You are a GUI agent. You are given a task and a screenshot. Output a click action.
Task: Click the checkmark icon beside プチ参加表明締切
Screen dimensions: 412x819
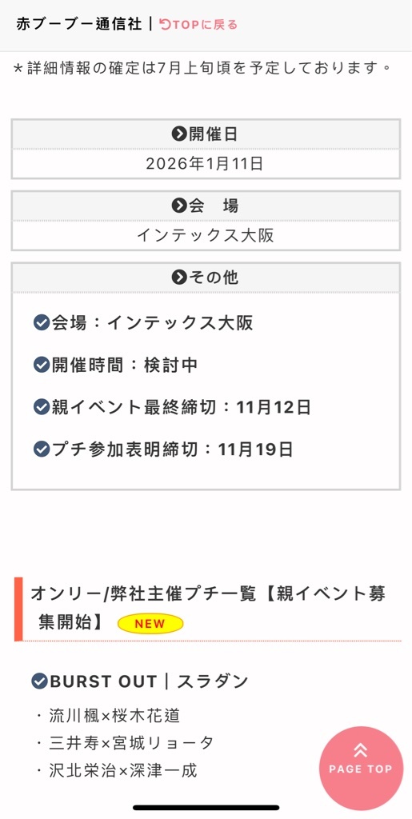click(42, 449)
